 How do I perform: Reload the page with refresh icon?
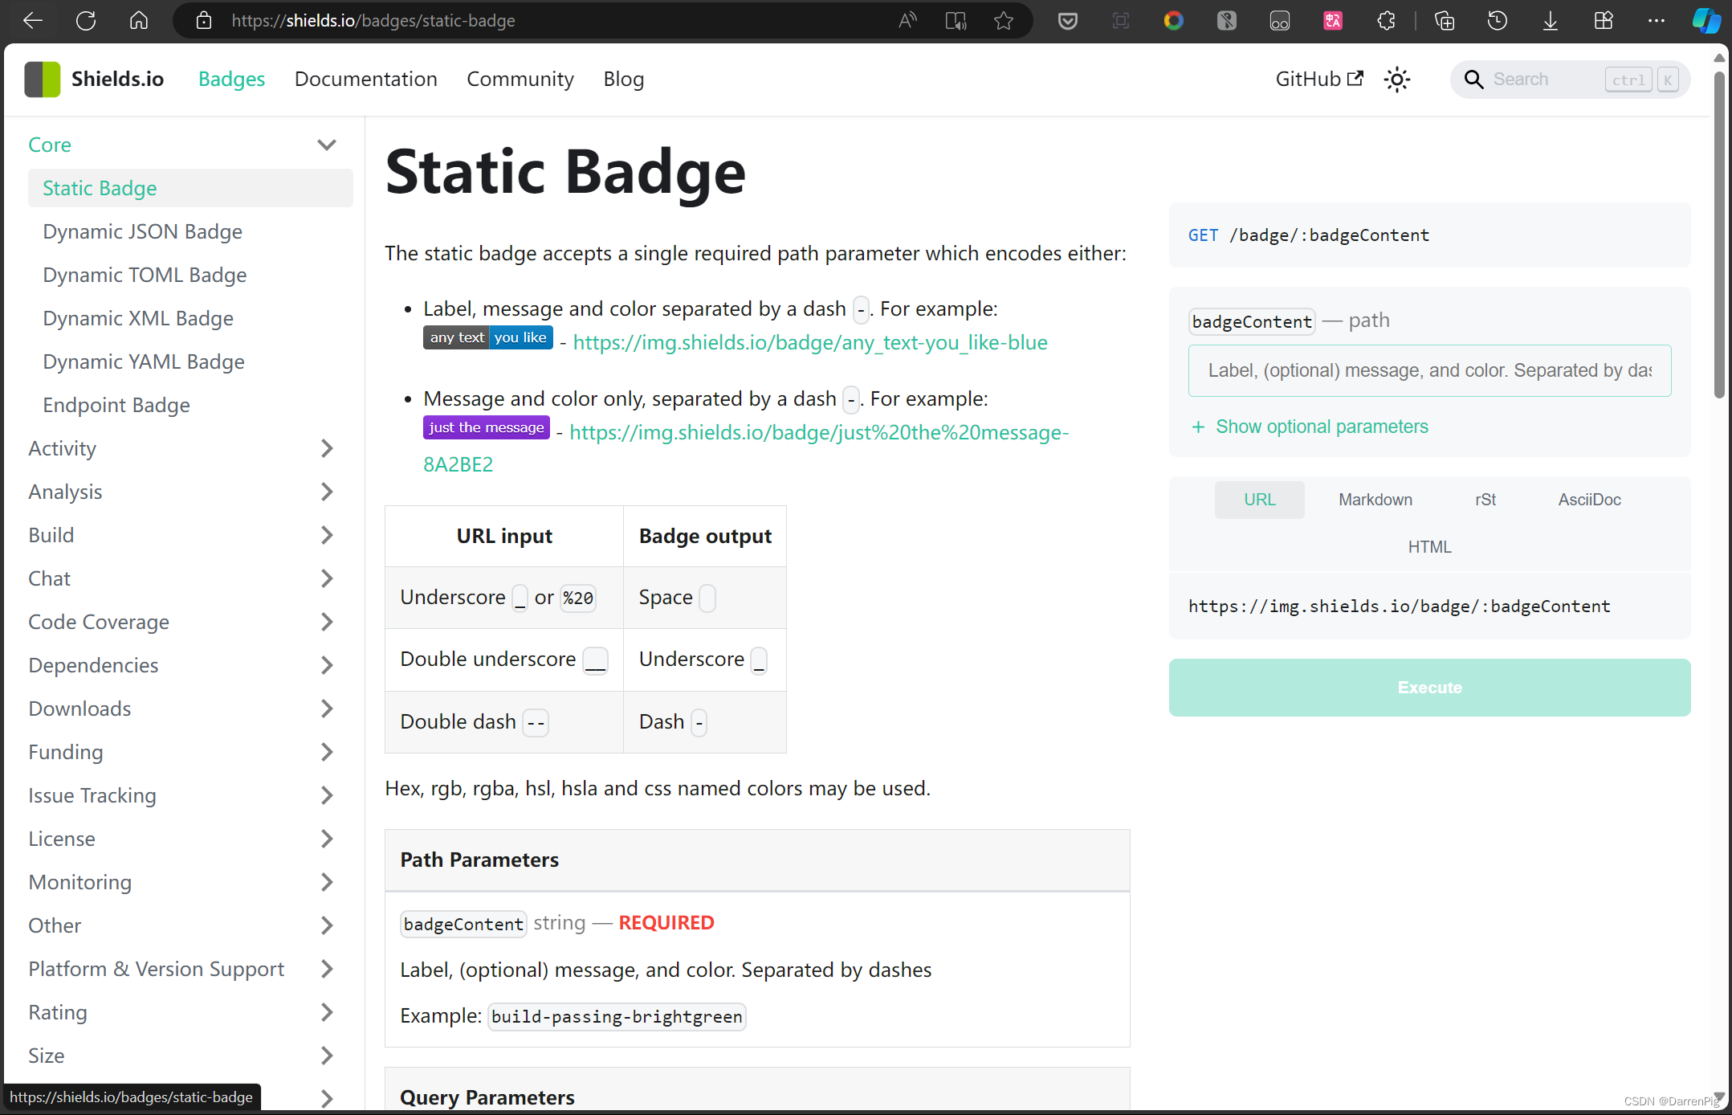coord(86,21)
